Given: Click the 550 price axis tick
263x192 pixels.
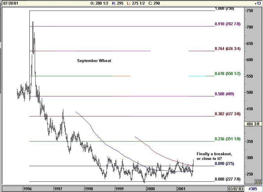Looking at the screenshot, I should 249,76.
